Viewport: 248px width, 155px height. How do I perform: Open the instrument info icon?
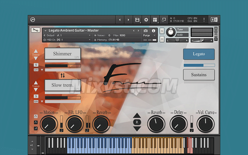154,31
